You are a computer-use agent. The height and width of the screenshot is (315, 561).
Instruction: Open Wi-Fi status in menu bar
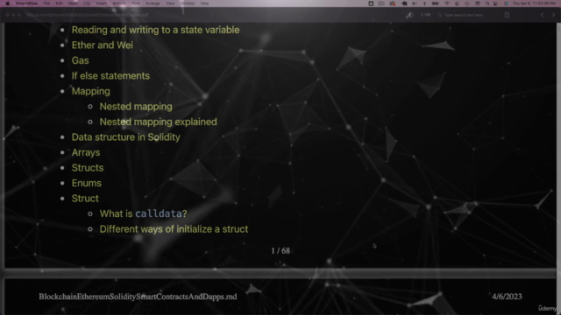[447, 3]
